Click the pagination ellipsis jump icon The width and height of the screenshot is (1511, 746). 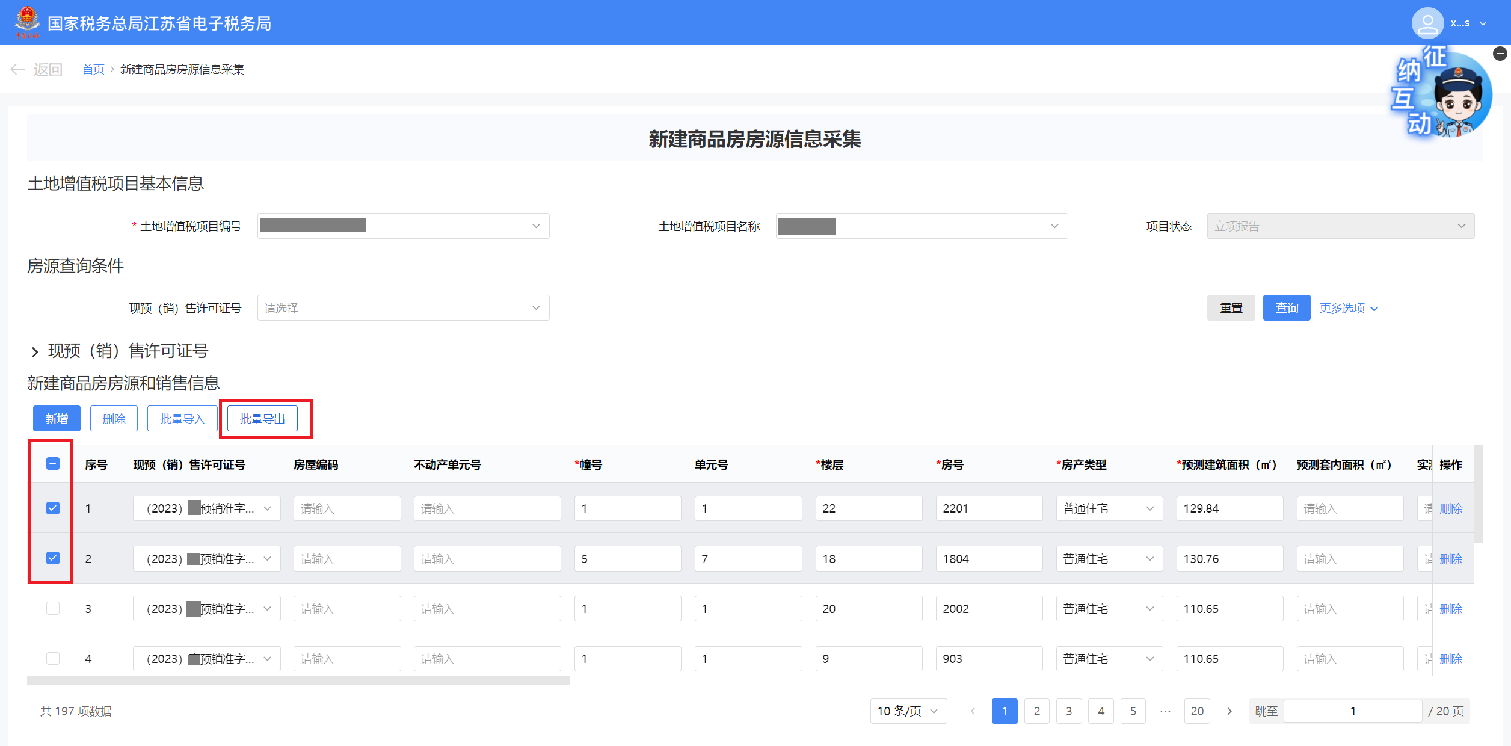click(1165, 711)
